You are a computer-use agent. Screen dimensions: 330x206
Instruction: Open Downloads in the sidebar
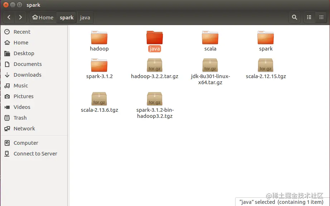click(x=34, y=75)
